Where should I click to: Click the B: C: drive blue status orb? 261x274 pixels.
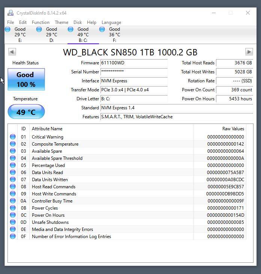[70, 29]
